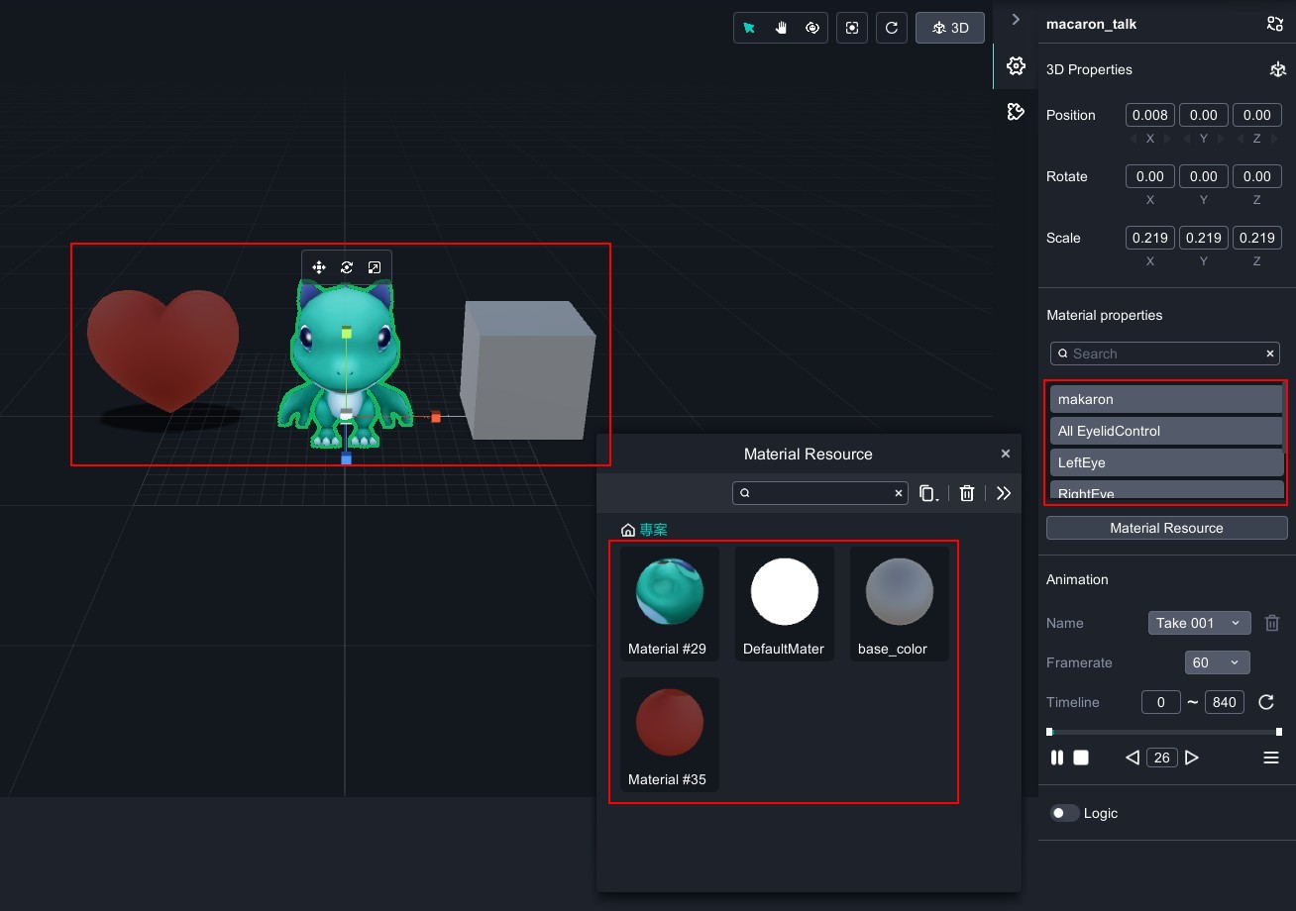Screen dimensions: 1296x911
Task: Activate the hand pan tool
Action: tap(781, 28)
